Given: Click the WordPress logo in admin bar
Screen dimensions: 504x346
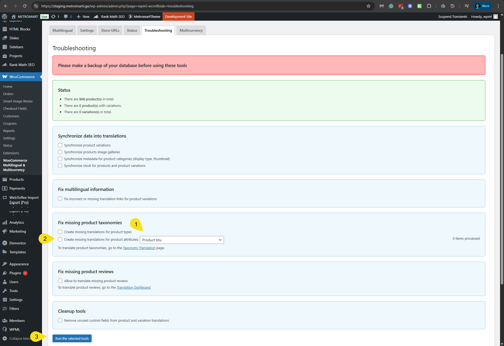Looking at the screenshot, I should (x=4, y=17).
